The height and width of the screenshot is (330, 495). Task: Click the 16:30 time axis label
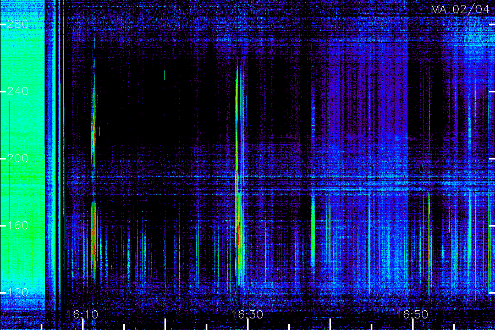coord(248,315)
